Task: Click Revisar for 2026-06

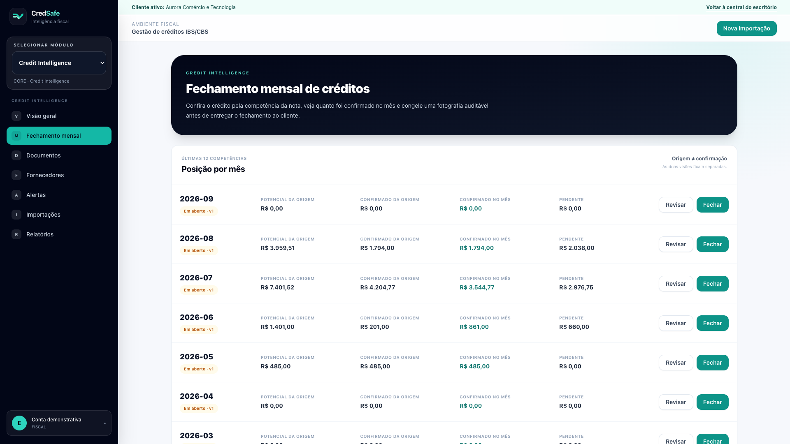Action: click(x=676, y=323)
